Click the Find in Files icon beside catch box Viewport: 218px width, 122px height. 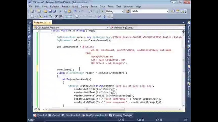click(x=128, y=11)
